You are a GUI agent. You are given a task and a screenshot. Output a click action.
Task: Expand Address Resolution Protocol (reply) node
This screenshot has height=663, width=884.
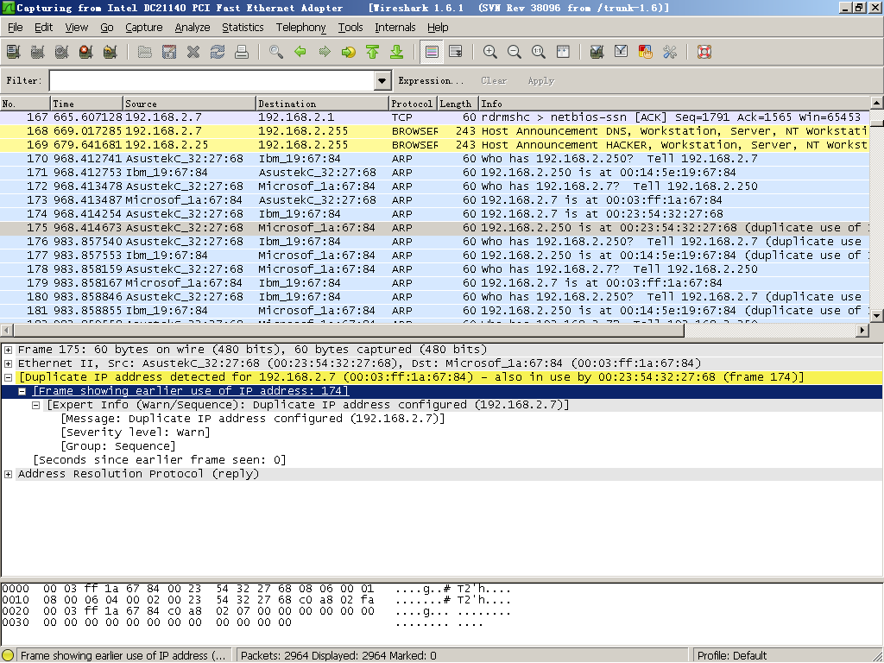point(8,474)
